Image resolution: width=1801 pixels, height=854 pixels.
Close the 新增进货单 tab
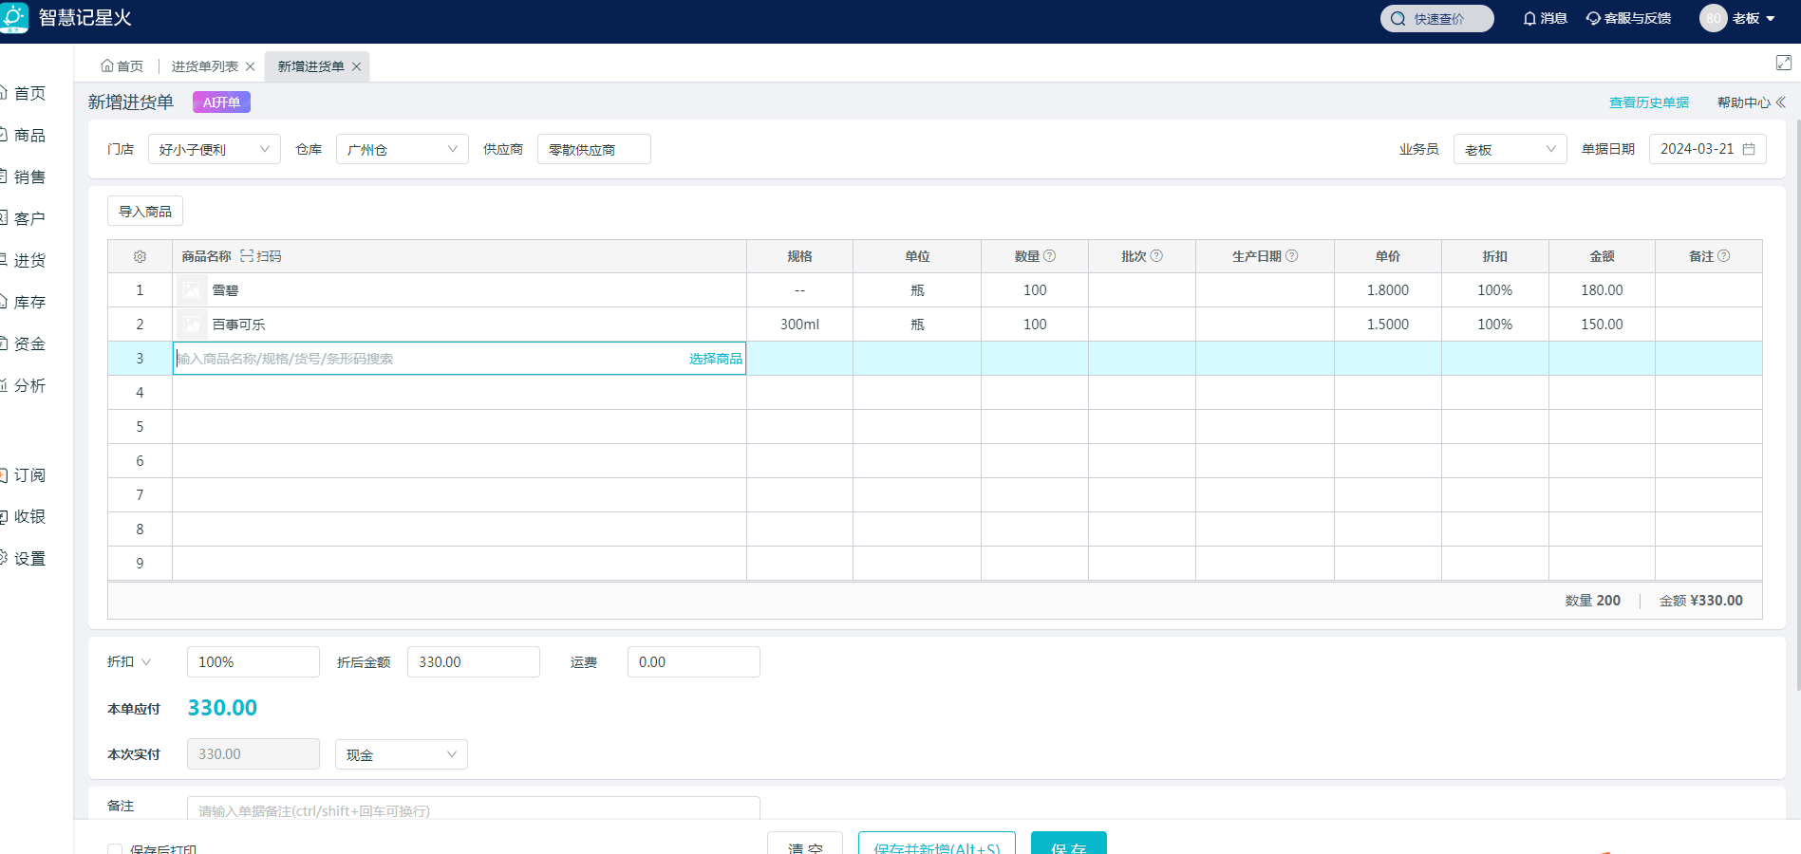pos(356,66)
